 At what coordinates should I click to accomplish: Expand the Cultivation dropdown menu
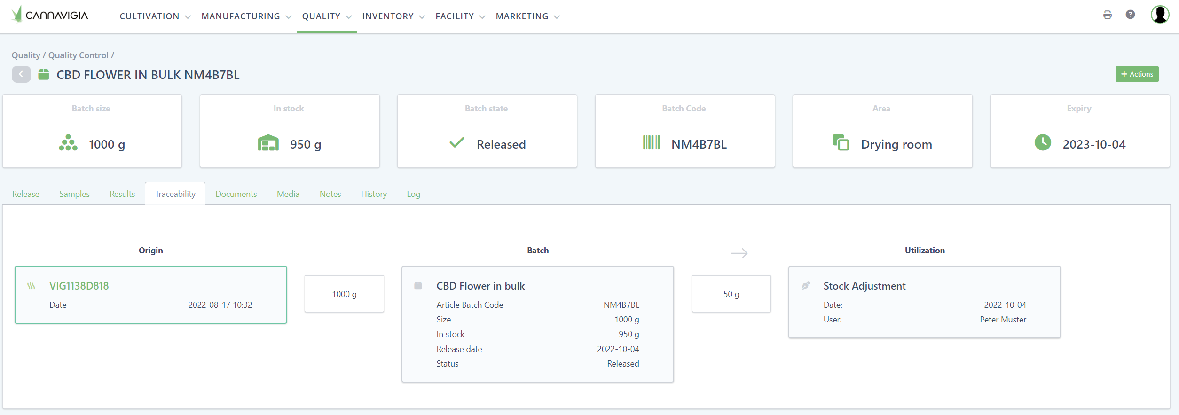click(x=155, y=16)
